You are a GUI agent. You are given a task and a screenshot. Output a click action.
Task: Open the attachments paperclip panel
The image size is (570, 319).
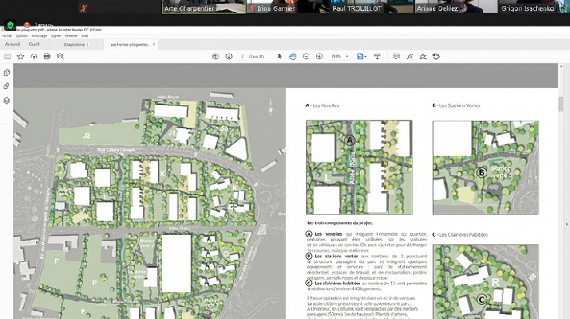click(7, 86)
